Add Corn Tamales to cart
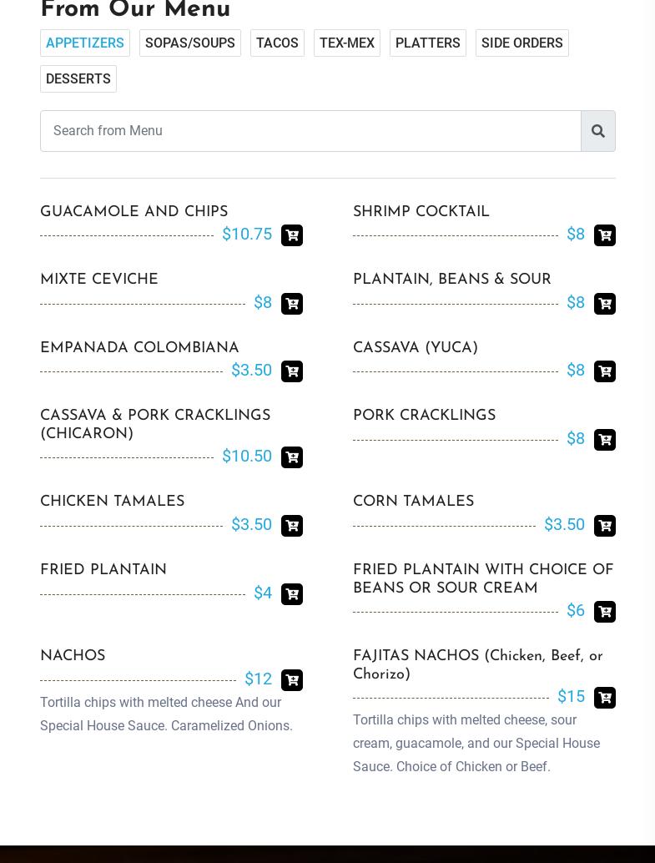The height and width of the screenshot is (863, 655). pyautogui.click(x=605, y=526)
